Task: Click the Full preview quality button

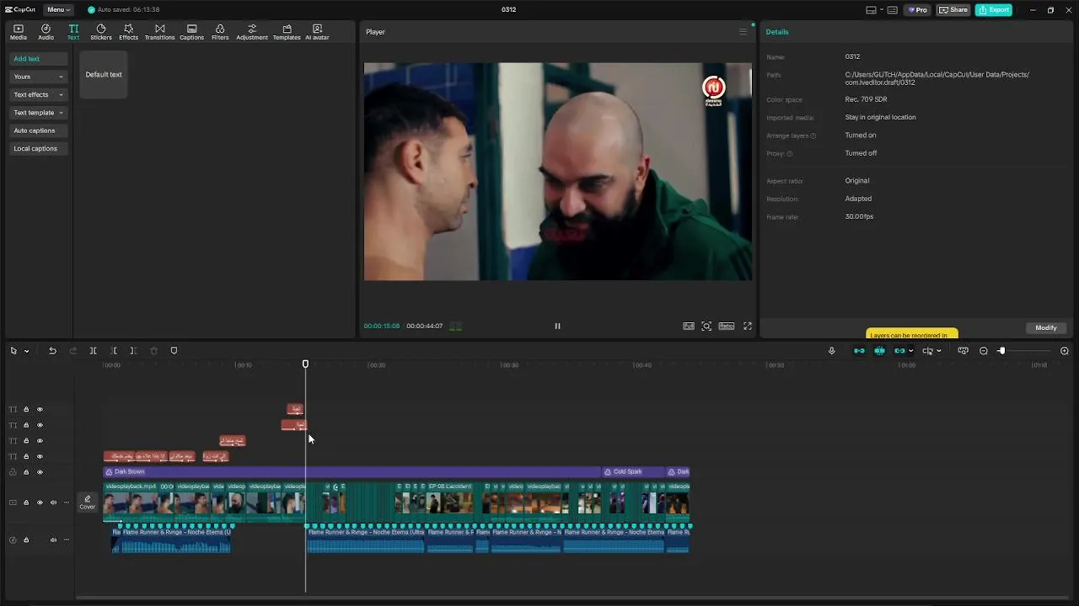Action: click(x=689, y=326)
